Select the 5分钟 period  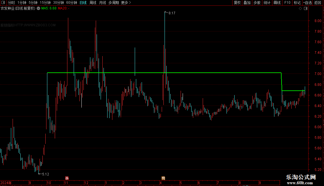33,3
